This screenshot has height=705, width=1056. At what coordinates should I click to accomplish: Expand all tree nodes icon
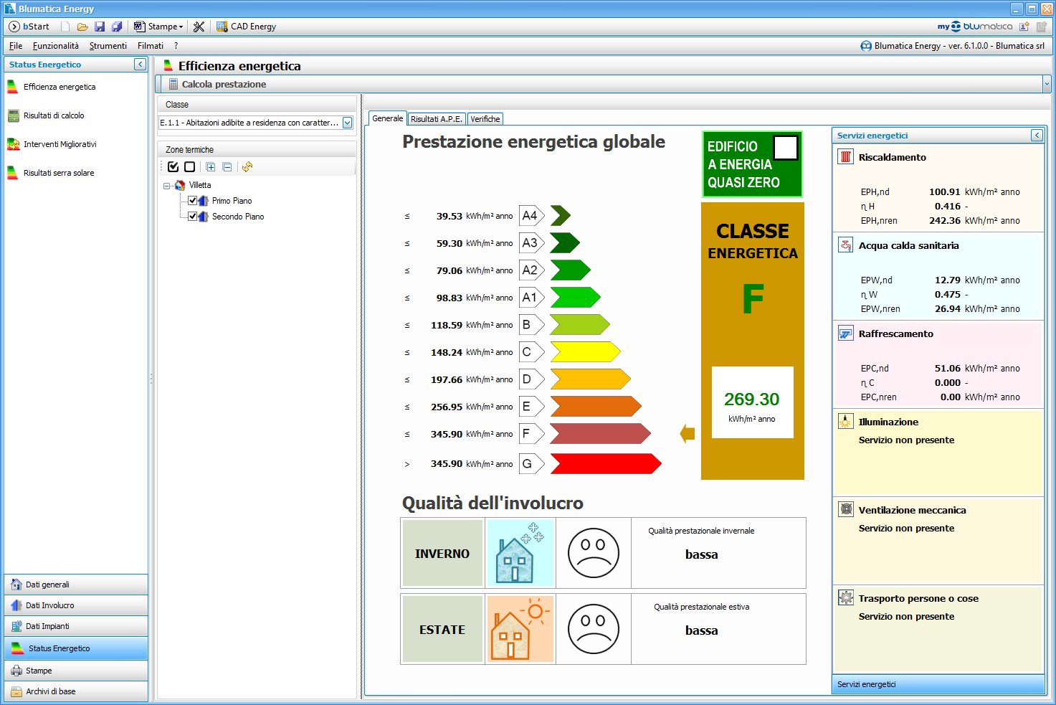[x=211, y=167]
